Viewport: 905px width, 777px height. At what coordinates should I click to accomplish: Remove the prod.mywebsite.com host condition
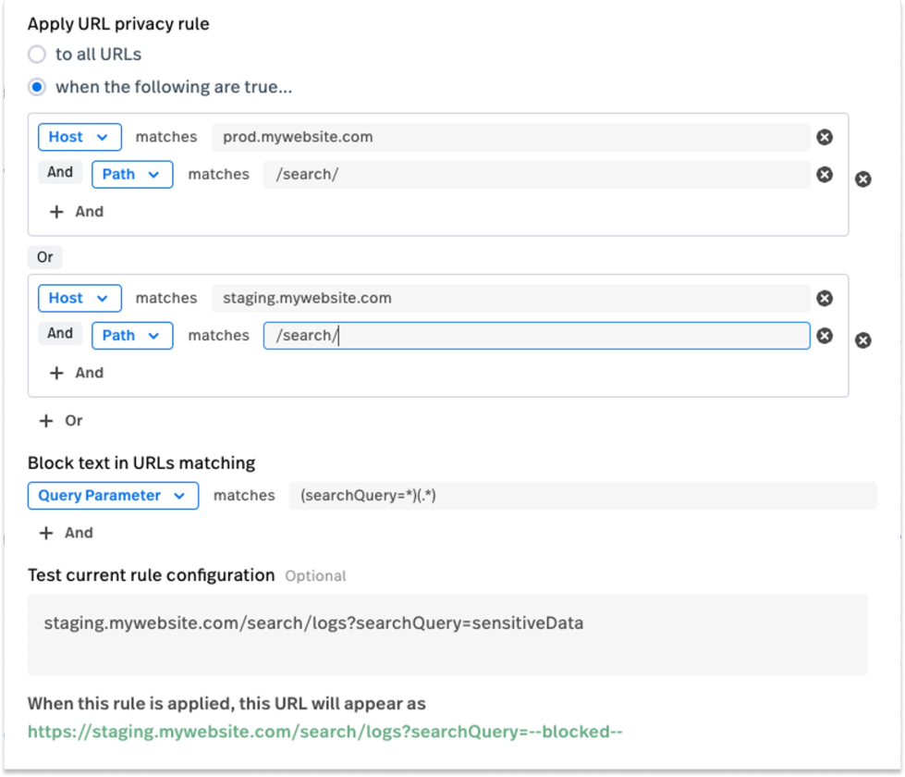pos(825,137)
